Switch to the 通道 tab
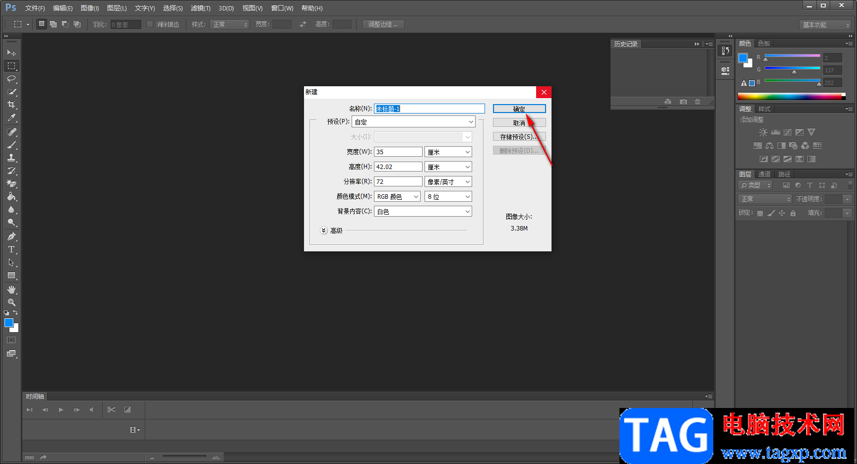Viewport: 857px width, 464px height. pyautogui.click(x=764, y=174)
